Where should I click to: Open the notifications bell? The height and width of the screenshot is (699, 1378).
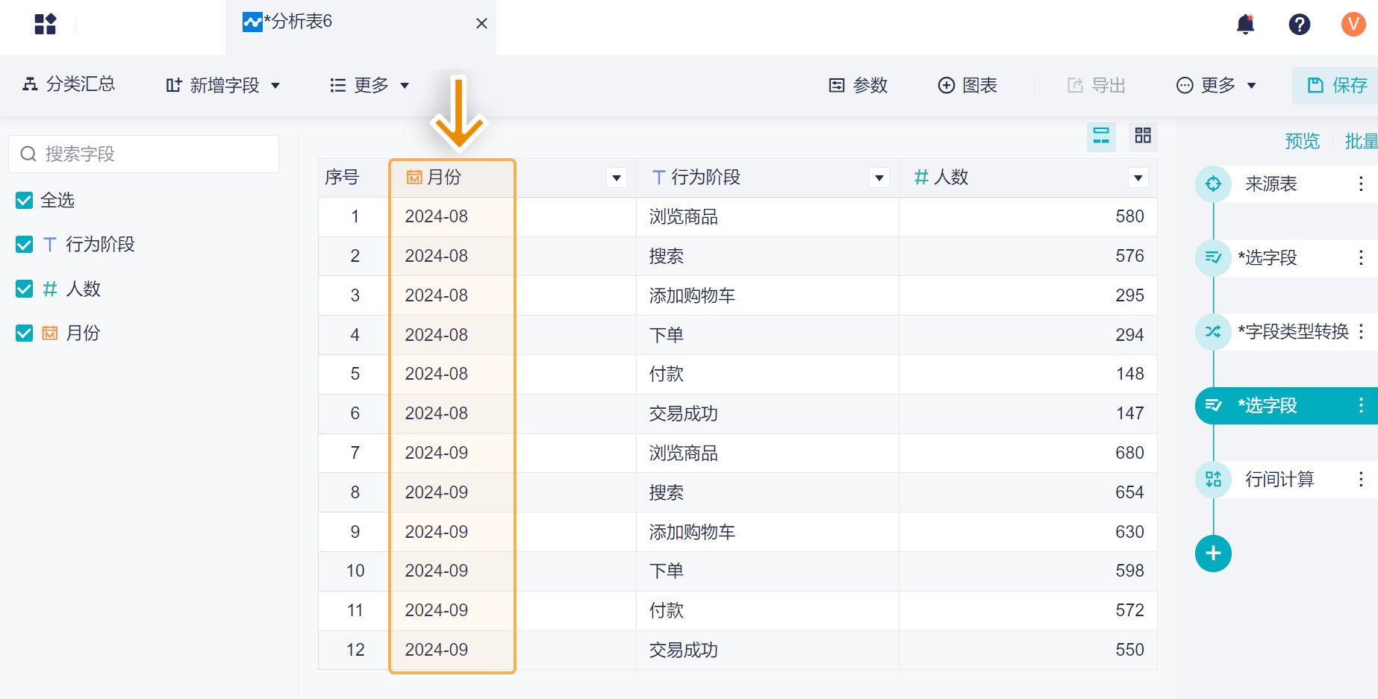[x=1245, y=25]
